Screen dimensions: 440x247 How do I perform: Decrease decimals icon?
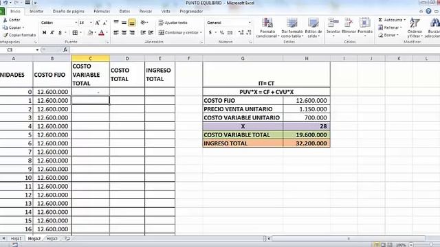(249, 33)
